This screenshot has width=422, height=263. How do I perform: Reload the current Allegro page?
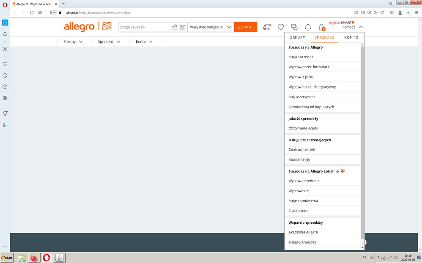click(32, 13)
